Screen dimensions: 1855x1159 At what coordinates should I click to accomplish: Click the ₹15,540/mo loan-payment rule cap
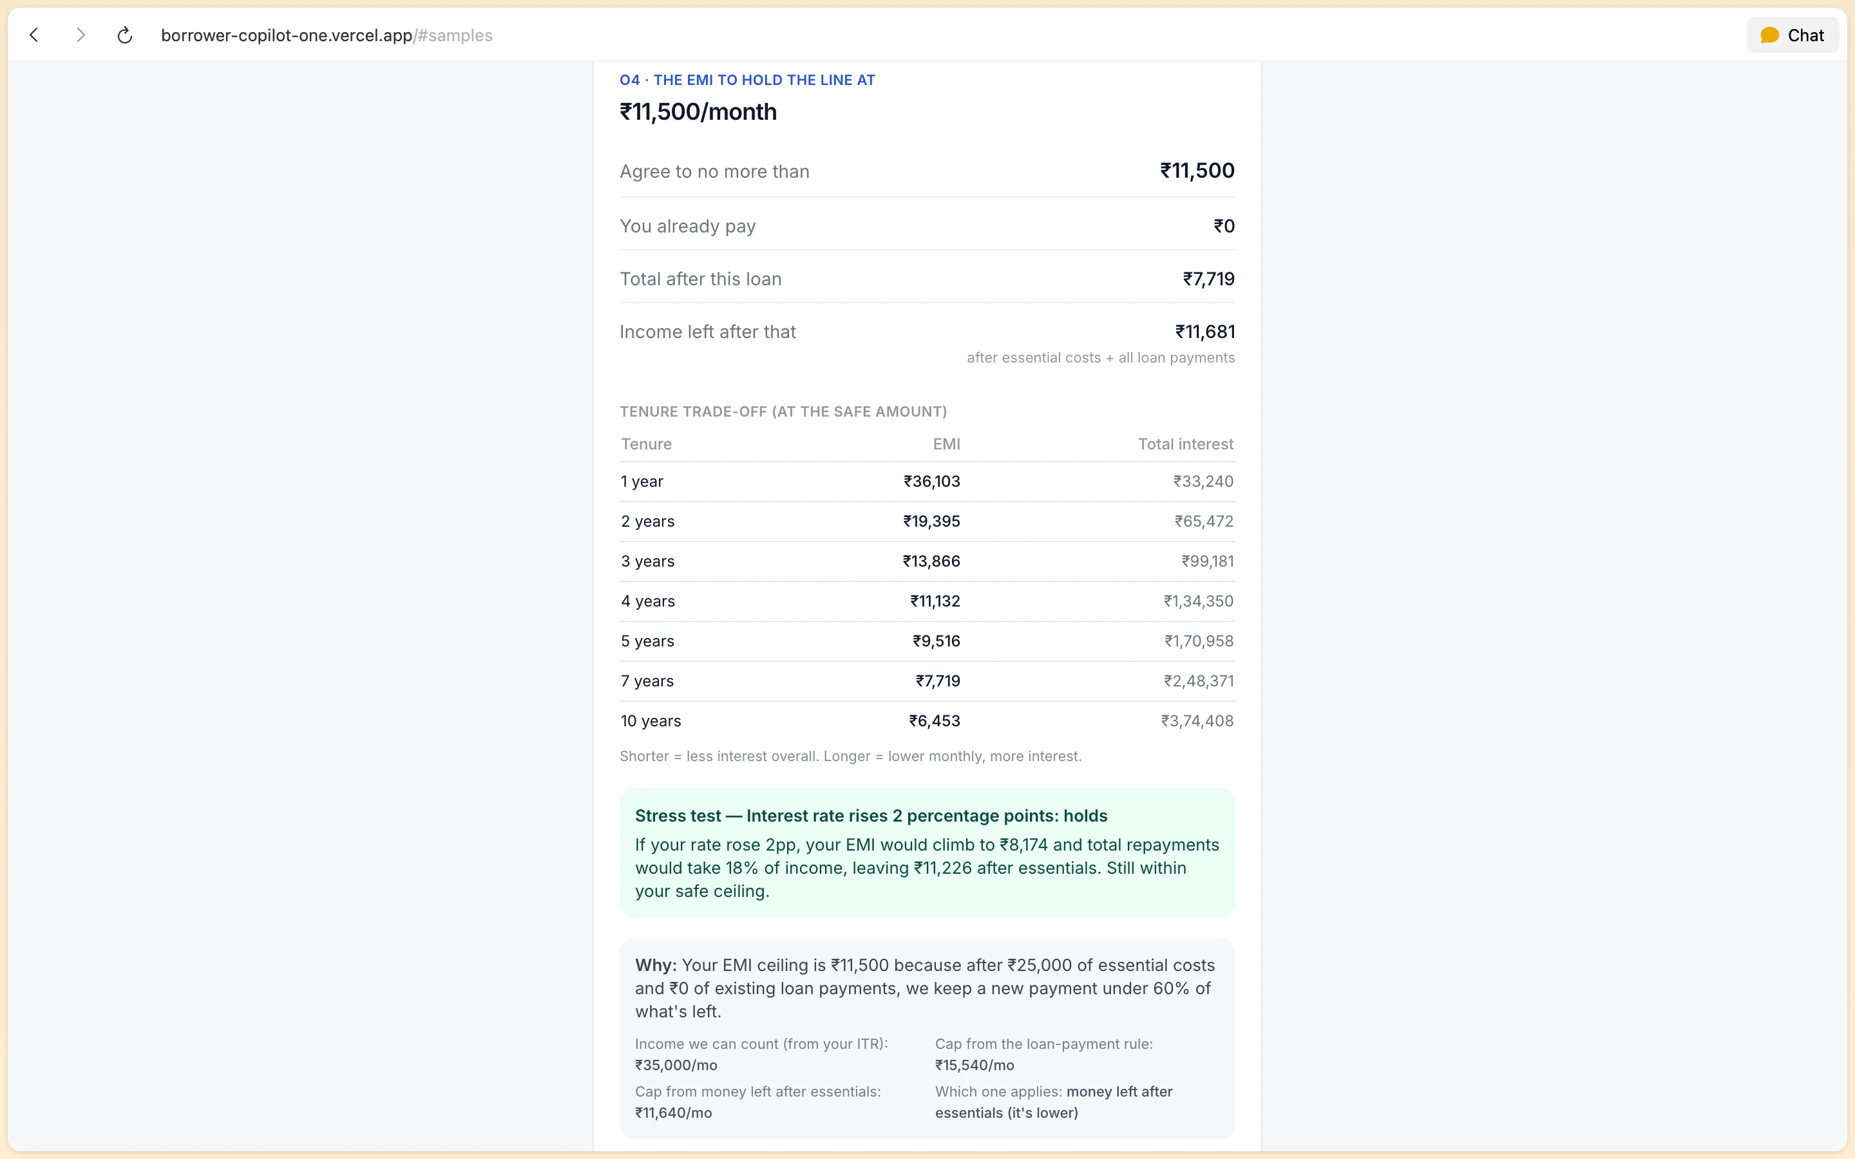click(x=975, y=1066)
